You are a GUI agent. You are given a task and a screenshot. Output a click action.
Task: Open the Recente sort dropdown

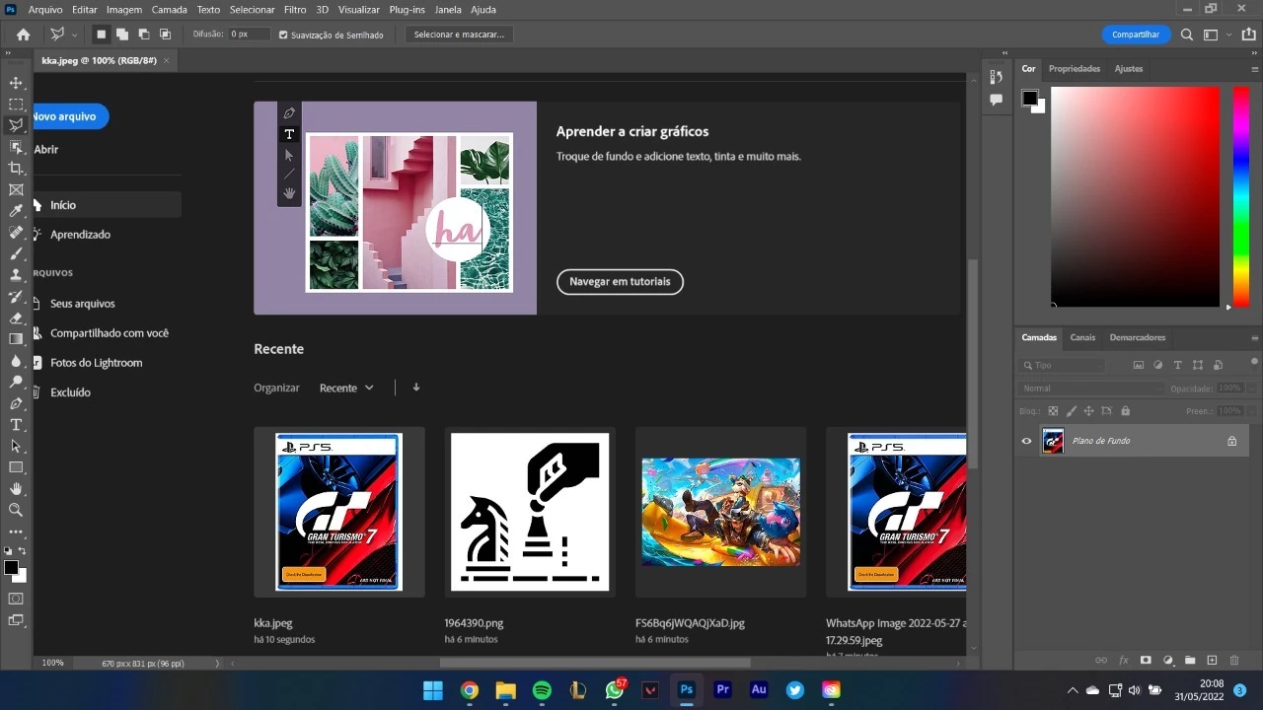pyautogui.click(x=346, y=388)
